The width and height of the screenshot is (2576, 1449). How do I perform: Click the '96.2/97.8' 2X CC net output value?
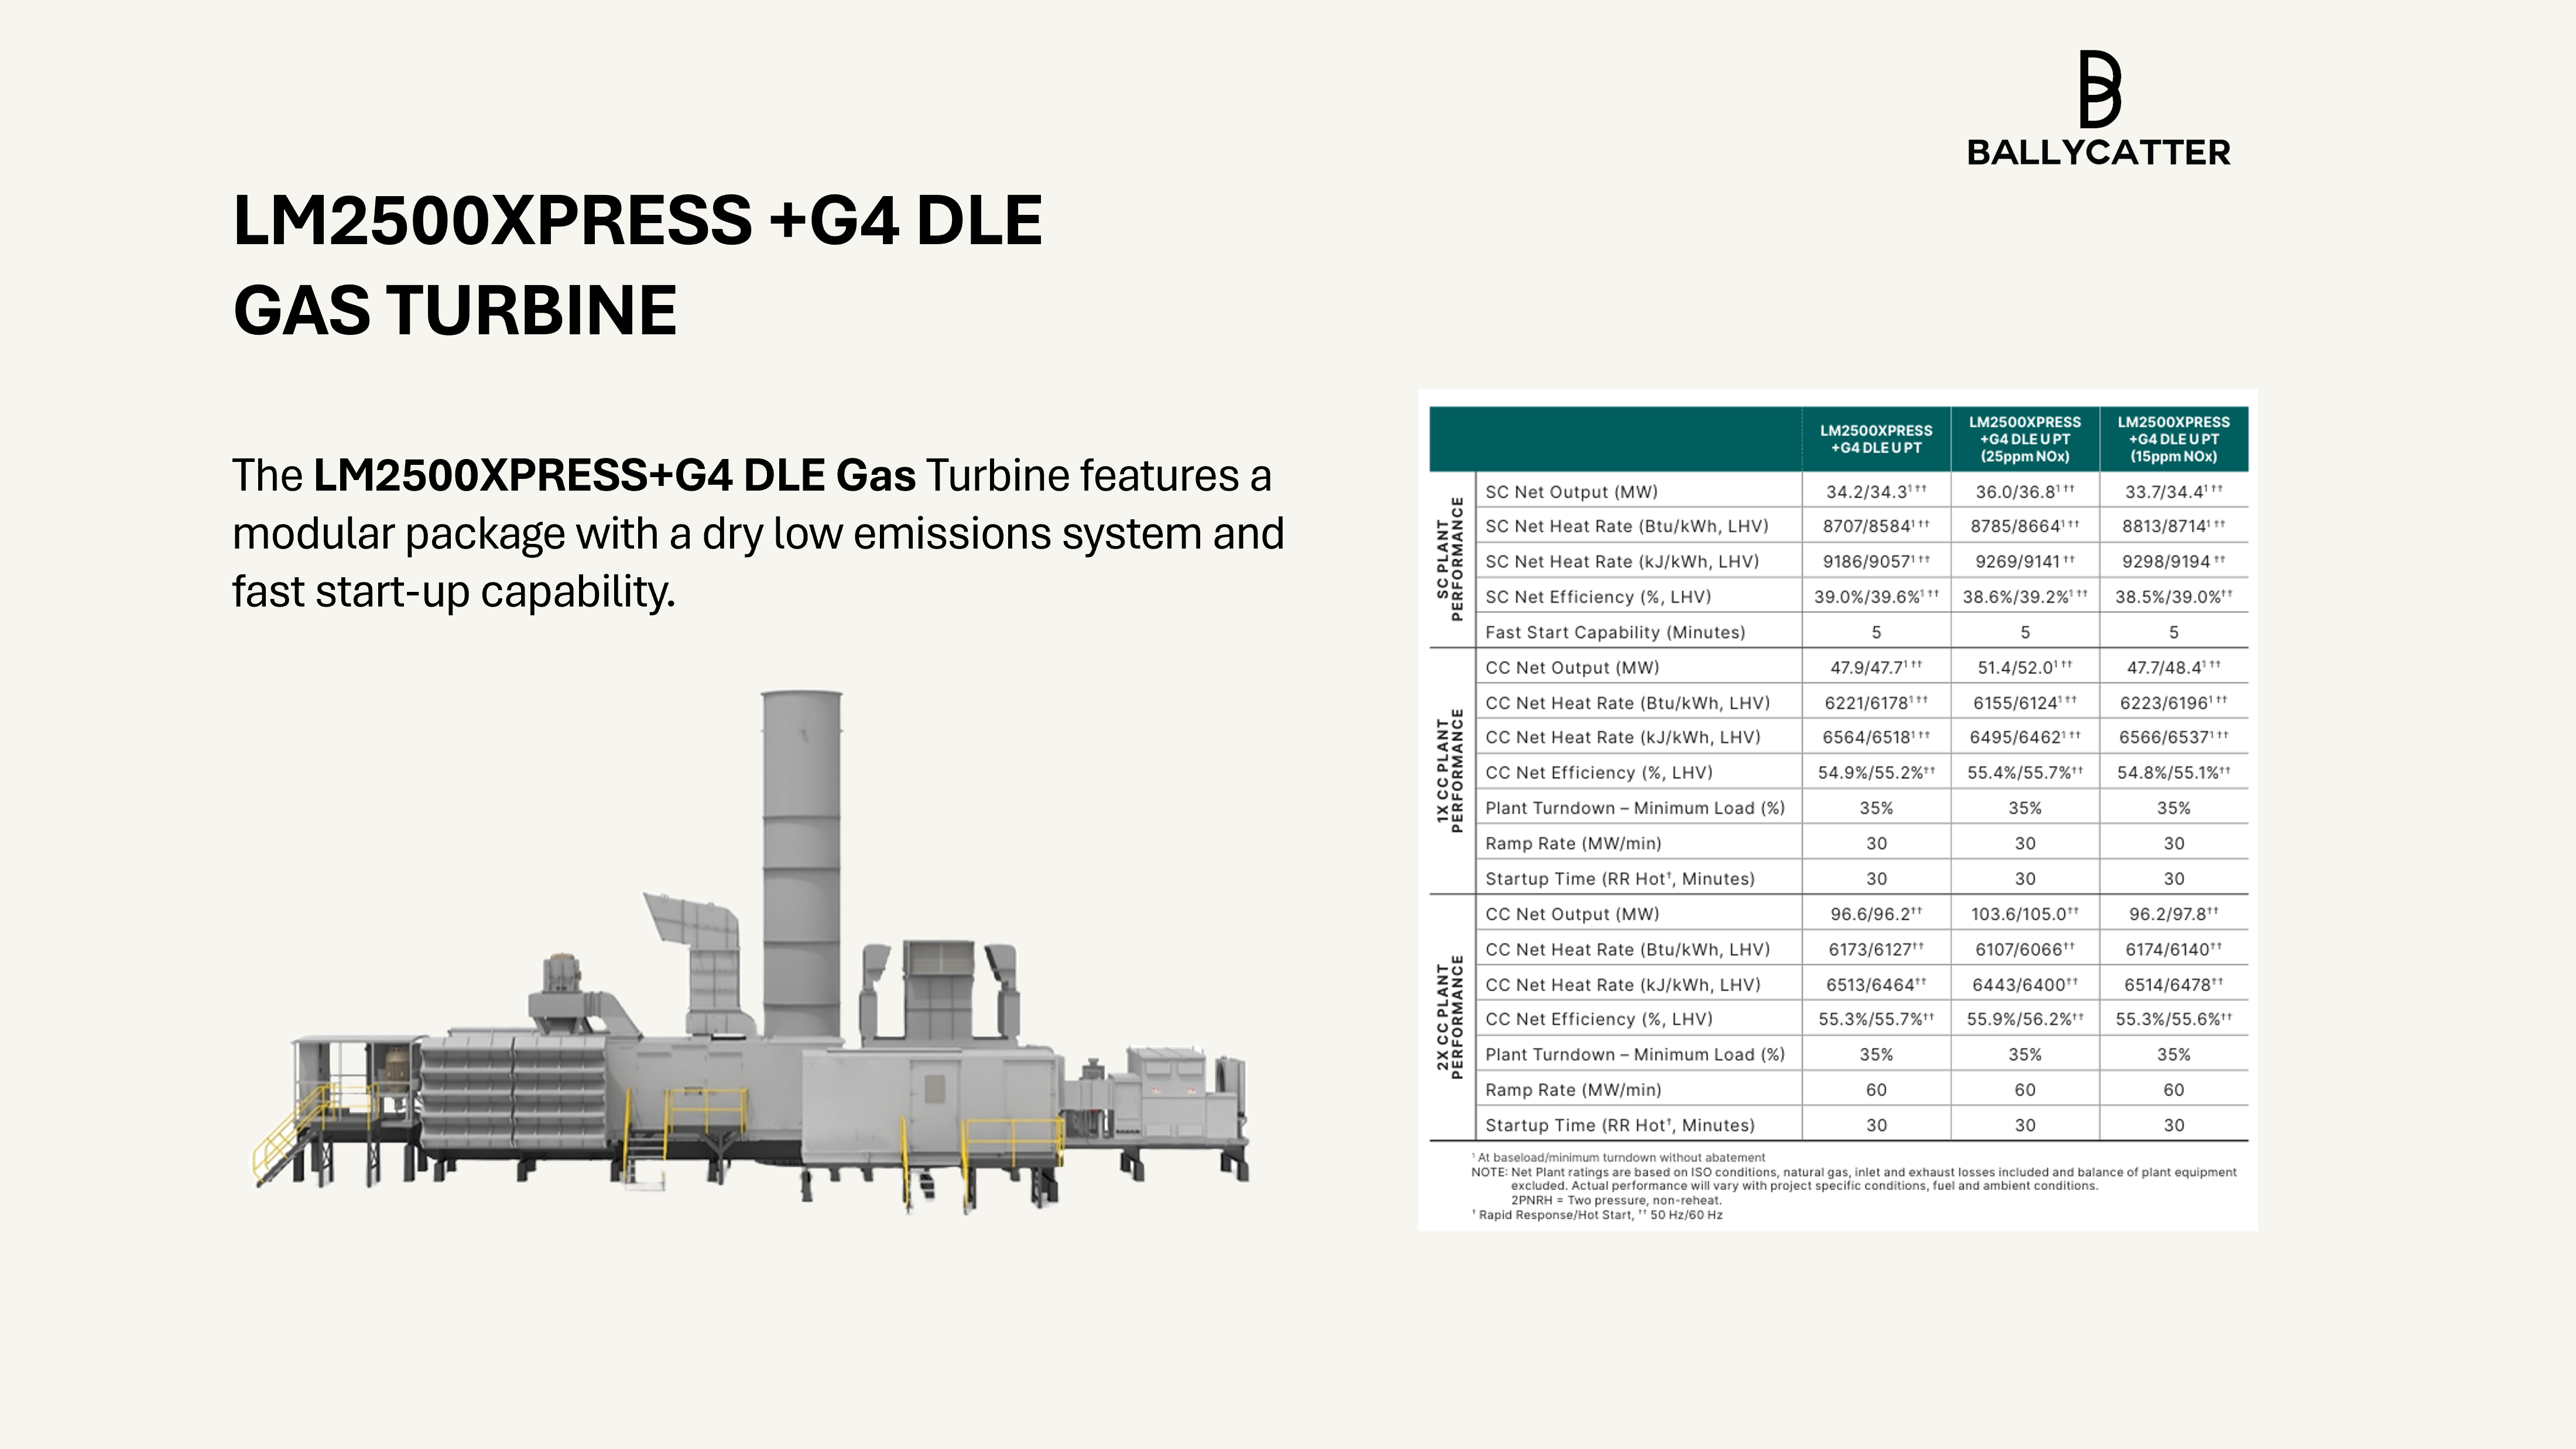coord(2174,914)
